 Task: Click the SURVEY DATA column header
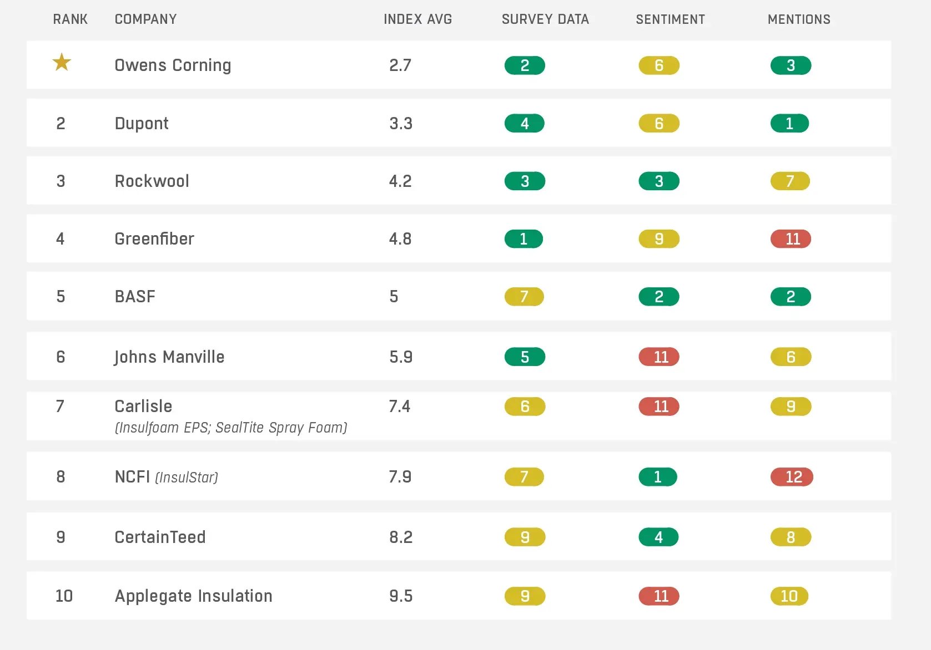coord(545,19)
